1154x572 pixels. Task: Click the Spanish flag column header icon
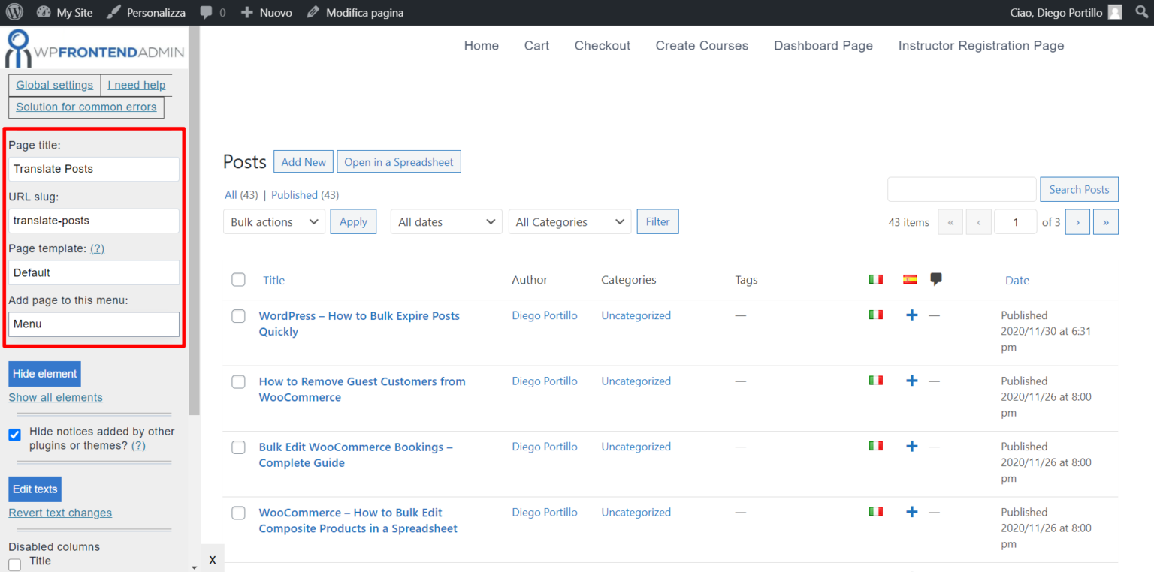tap(910, 278)
